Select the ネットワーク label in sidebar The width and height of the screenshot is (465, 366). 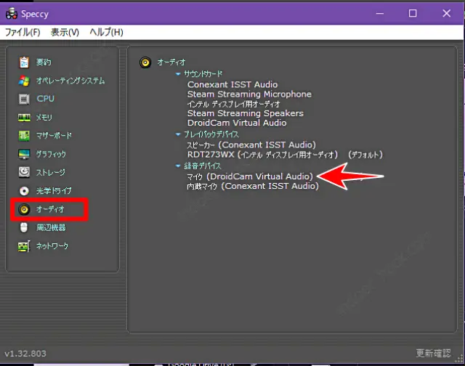[x=52, y=246]
